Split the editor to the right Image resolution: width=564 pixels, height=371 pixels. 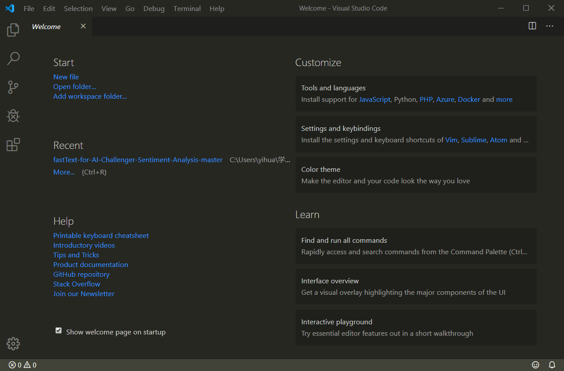[532, 26]
